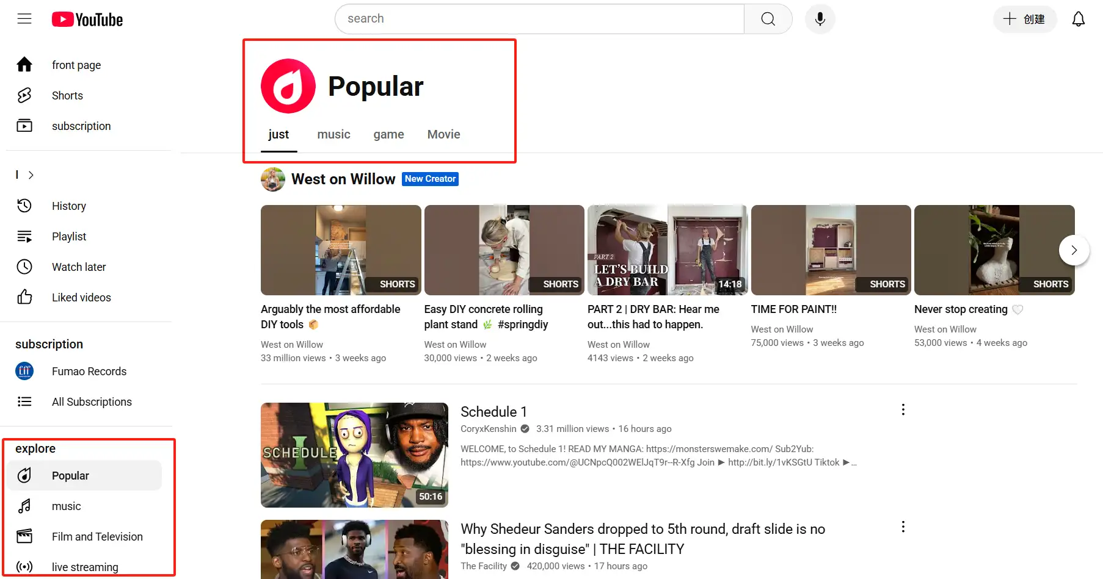Open subscription feed icon
The height and width of the screenshot is (579, 1103).
point(24,126)
